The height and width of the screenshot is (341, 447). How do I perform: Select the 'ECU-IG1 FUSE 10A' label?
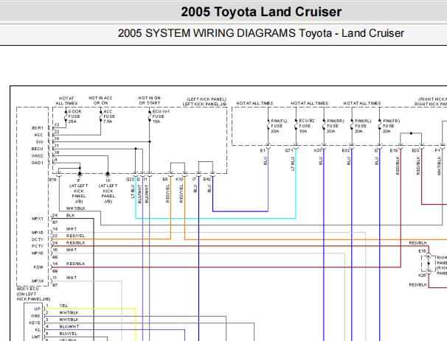pyautogui.click(x=161, y=116)
